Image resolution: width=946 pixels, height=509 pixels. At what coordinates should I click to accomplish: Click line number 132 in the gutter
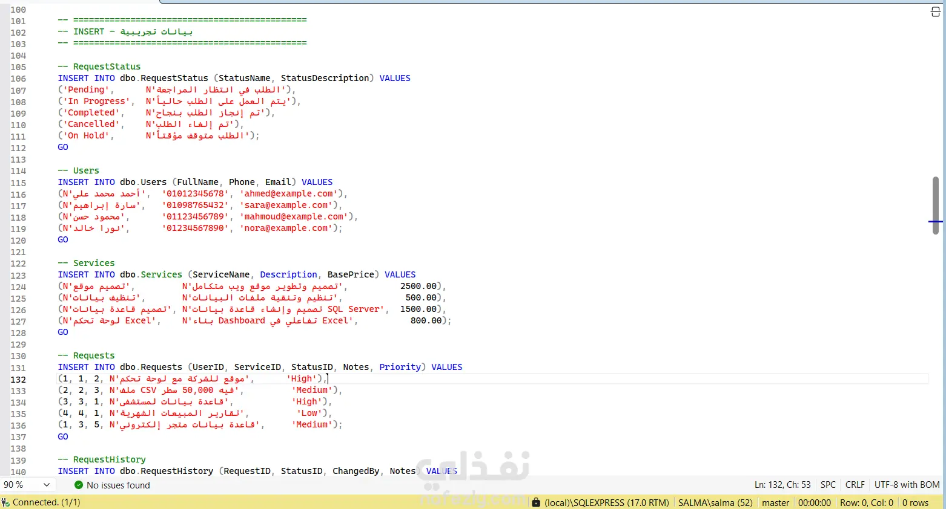pyautogui.click(x=18, y=380)
